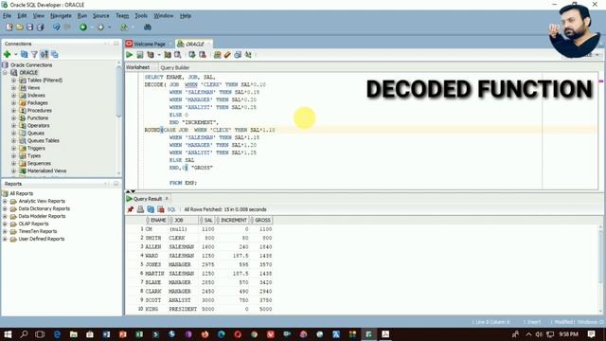Open the dropdown arrow beside New Connection plus

(15, 55)
